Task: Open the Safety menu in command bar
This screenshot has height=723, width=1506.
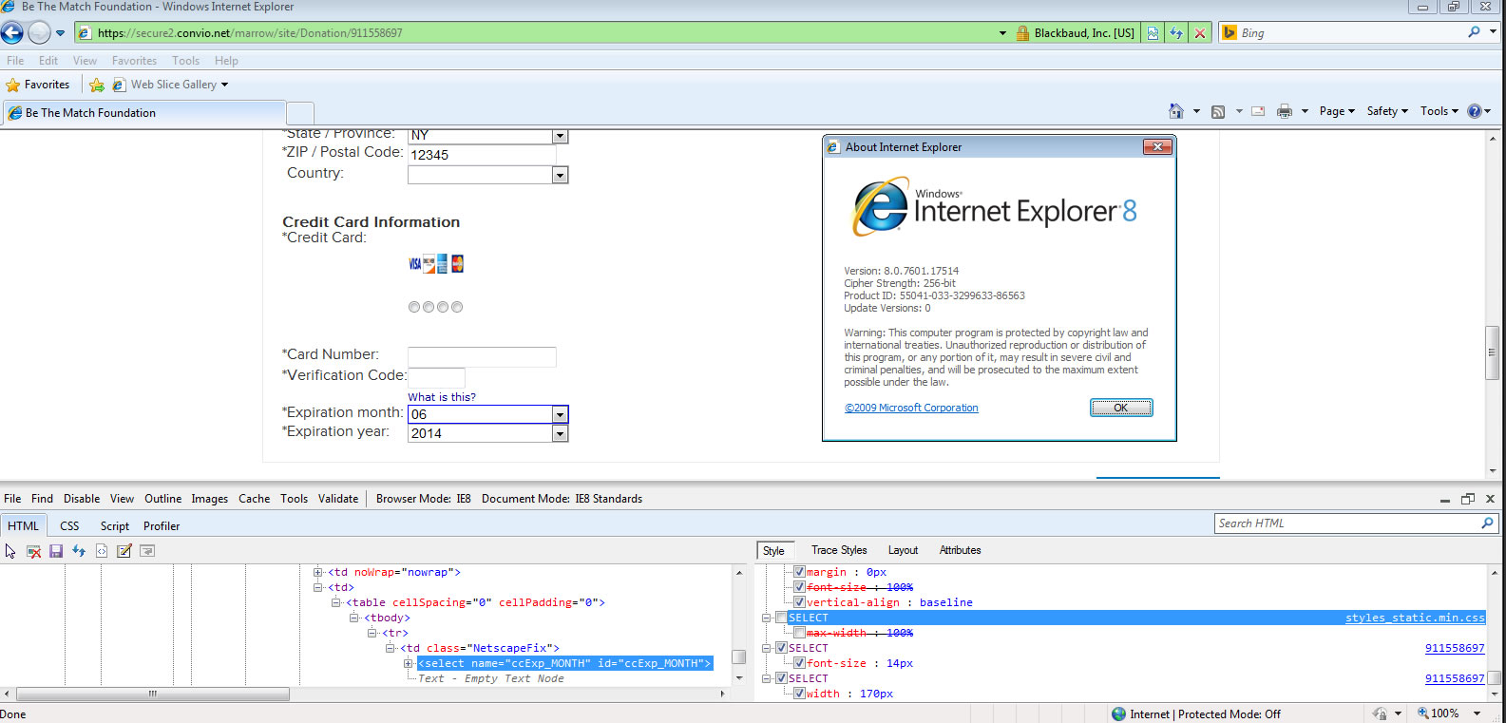Action: click(1387, 111)
